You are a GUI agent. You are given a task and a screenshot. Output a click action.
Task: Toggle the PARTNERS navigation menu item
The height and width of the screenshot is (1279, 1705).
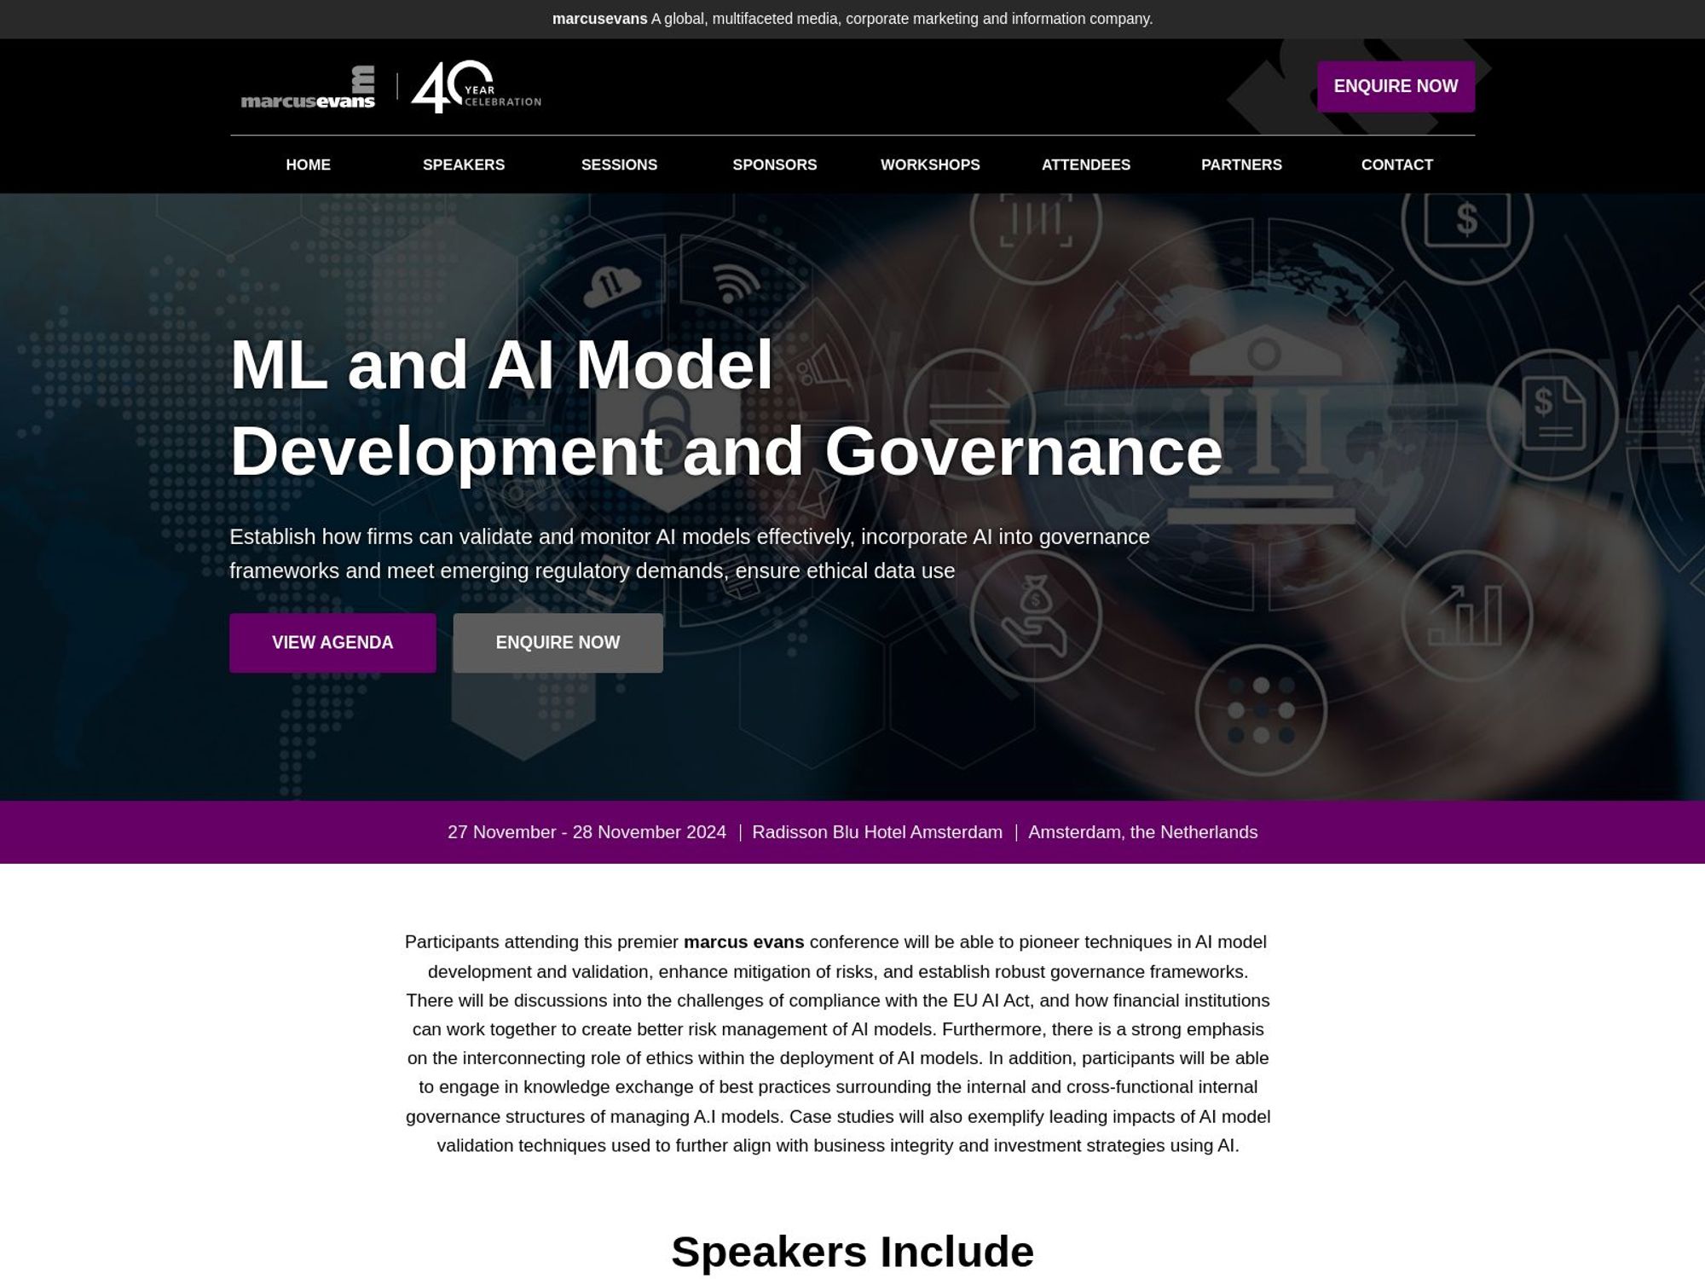click(x=1240, y=164)
